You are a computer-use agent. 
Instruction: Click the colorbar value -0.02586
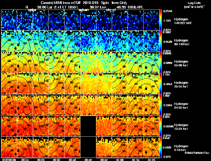(x=168, y=126)
